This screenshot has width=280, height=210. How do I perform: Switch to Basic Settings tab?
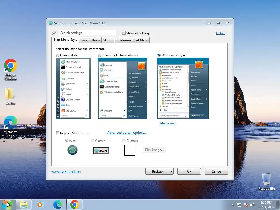click(90, 40)
